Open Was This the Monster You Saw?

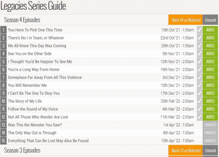pyautogui.click(x=35, y=125)
